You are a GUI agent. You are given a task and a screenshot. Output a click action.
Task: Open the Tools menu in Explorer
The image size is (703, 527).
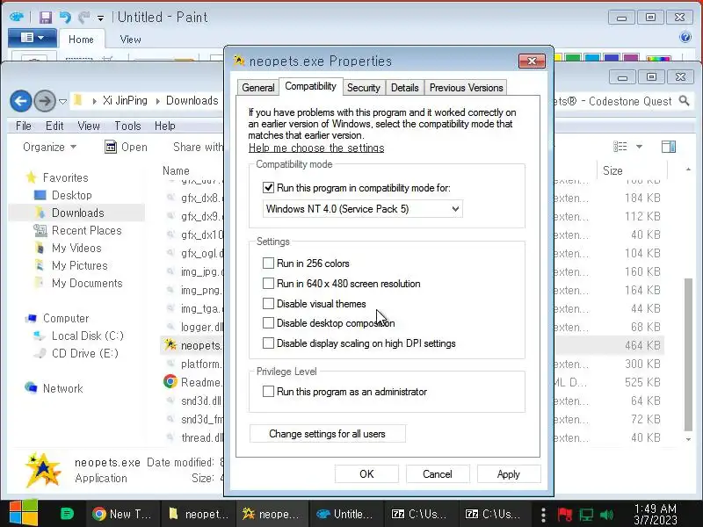pyautogui.click(x=127, y=126)
